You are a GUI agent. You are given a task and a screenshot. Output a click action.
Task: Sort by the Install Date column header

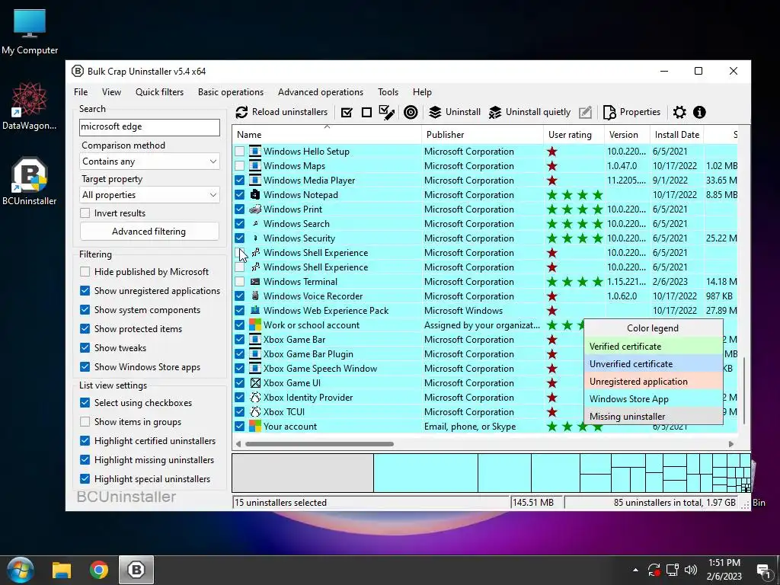677,134
